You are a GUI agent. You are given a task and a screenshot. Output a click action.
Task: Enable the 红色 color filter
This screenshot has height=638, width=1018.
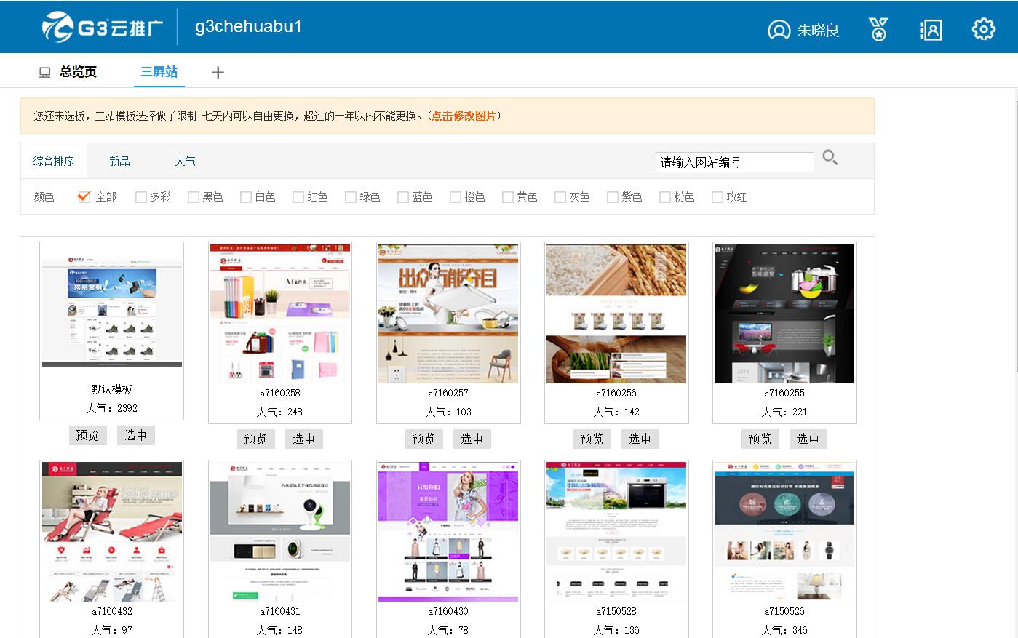pyautogui.click(x=298, y=197)
